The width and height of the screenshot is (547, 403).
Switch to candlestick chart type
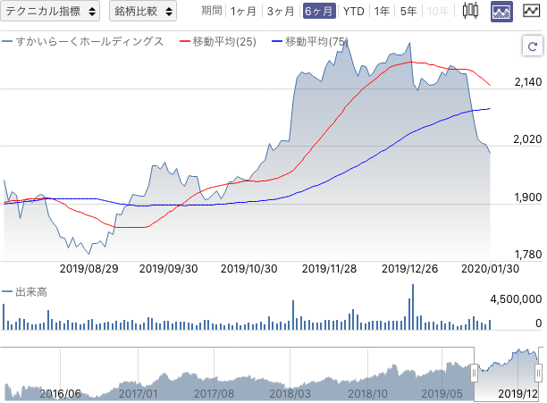click(470, 11)
